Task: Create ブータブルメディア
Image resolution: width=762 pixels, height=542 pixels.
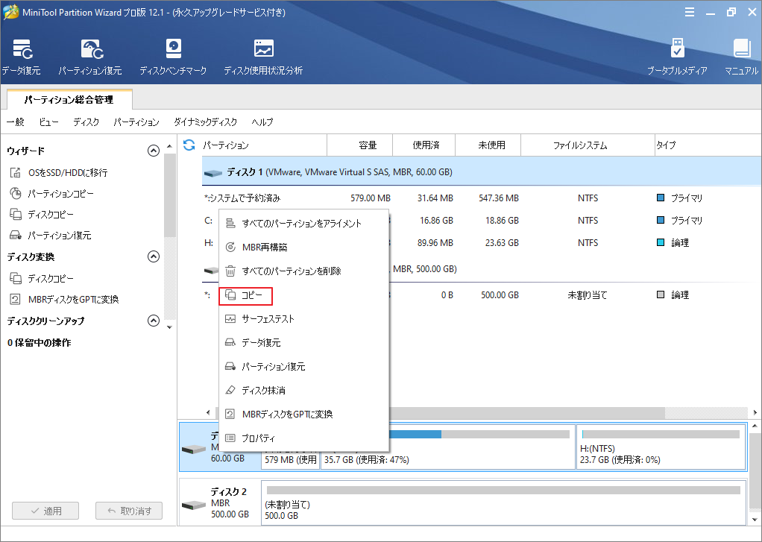Action: pyautogui.click(x=677, y=57)
